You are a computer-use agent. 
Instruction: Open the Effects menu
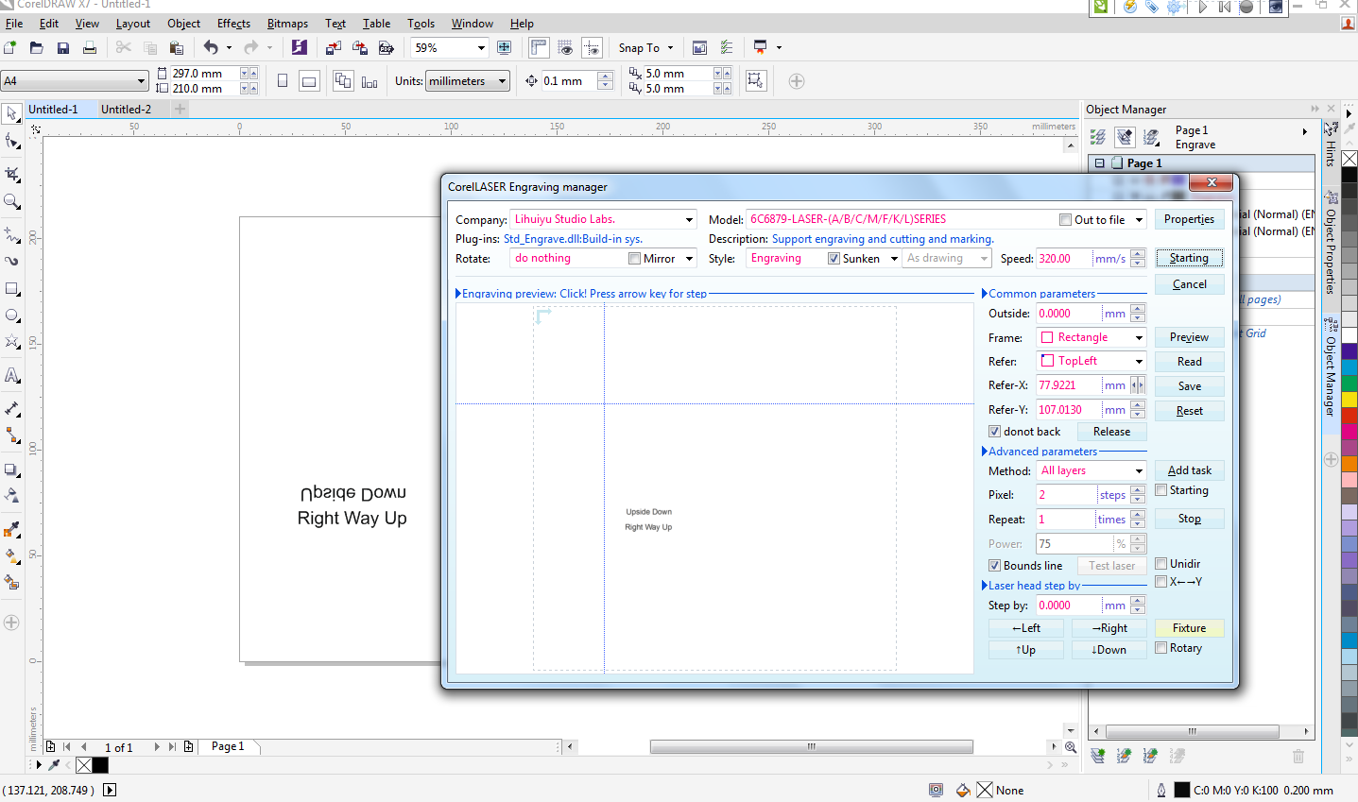click(x=233, y=24)
